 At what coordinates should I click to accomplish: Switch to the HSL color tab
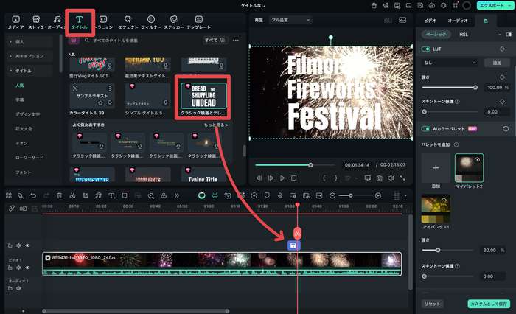coord(464,35)
